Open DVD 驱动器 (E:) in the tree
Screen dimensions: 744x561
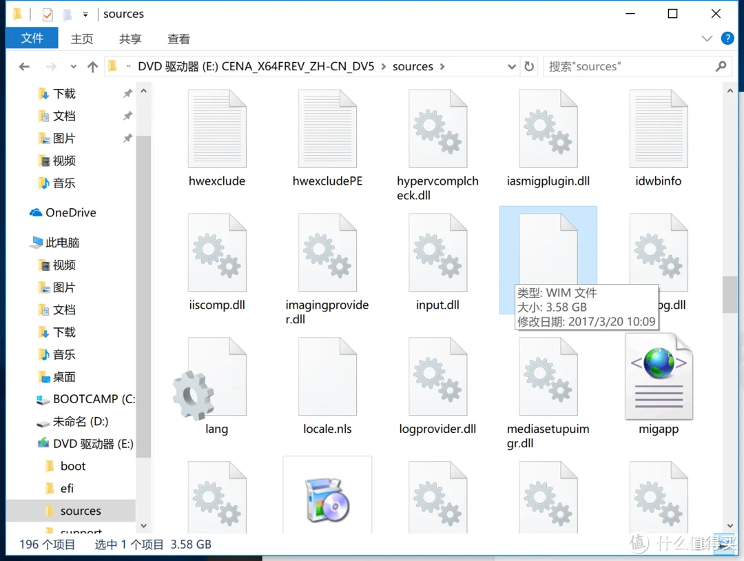point(86,444)
